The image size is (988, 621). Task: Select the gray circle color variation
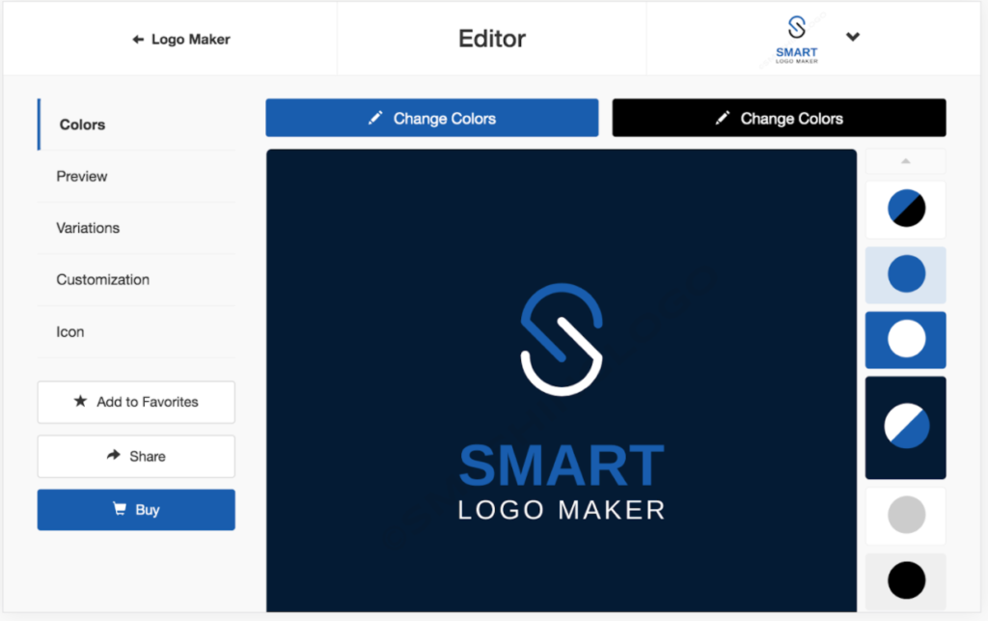point(905,515)
